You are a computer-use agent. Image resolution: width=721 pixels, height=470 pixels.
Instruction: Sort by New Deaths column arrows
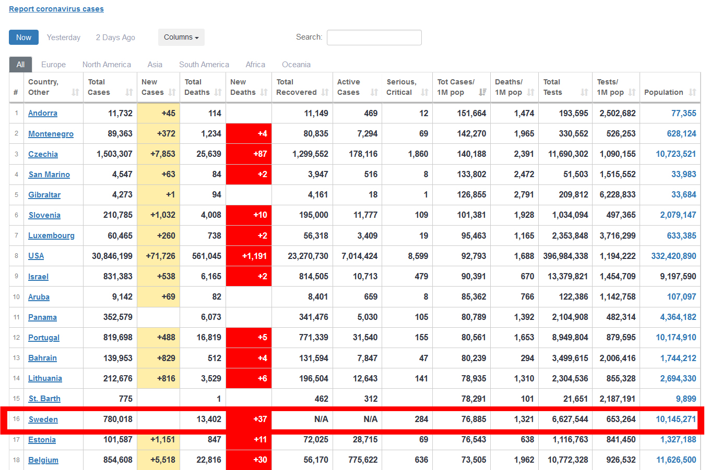click(x=264, y=92)
